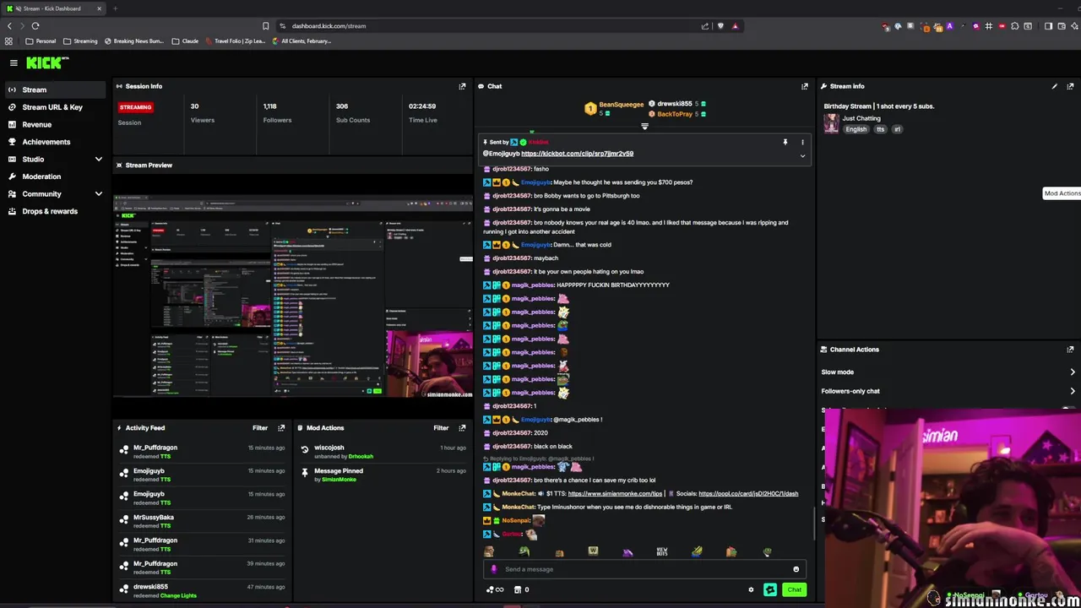This screenshot has width=1081, height=608.
Task: Open the Streaming bookmarks folder
Action: (80, 41)
